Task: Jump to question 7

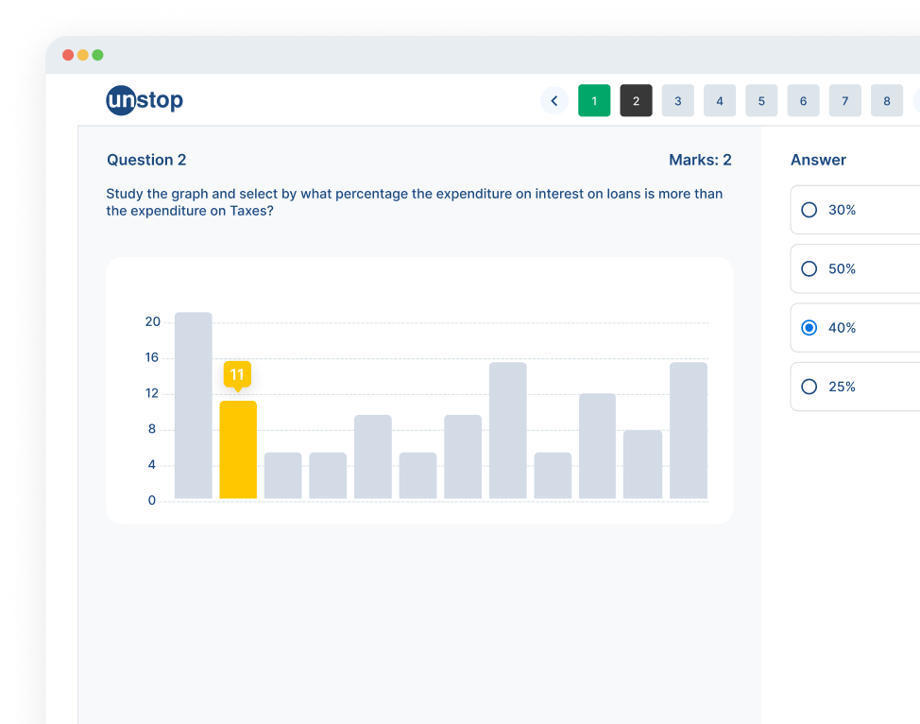Action: (x=844, y=100)
